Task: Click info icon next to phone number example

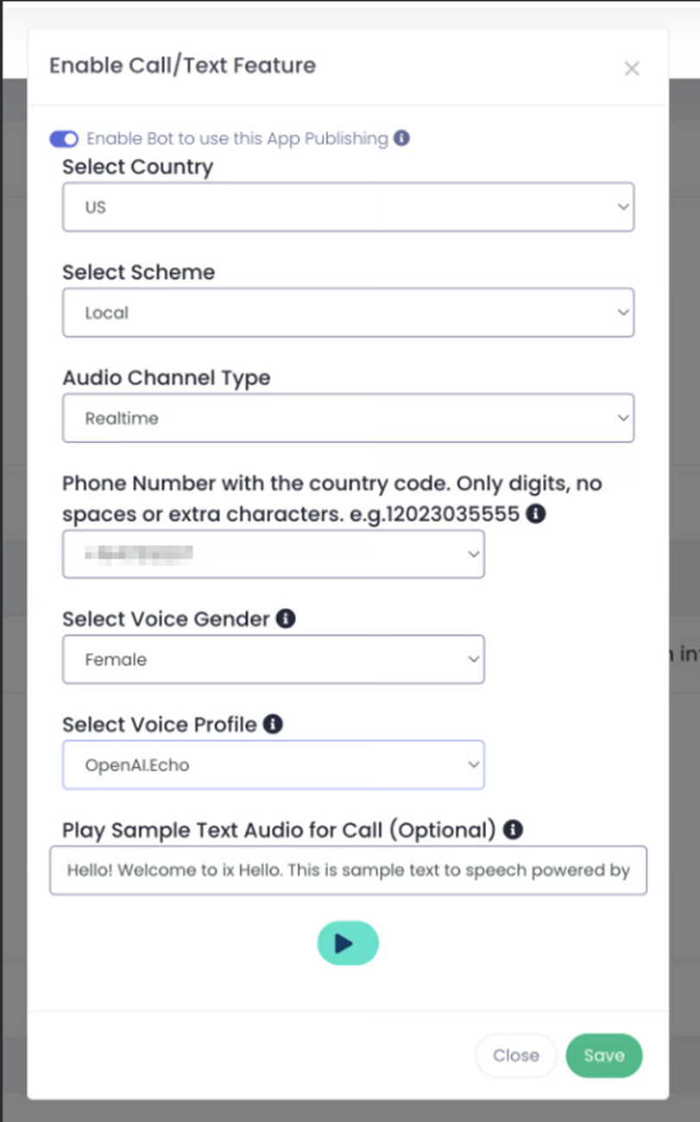Action: [535, 514]
